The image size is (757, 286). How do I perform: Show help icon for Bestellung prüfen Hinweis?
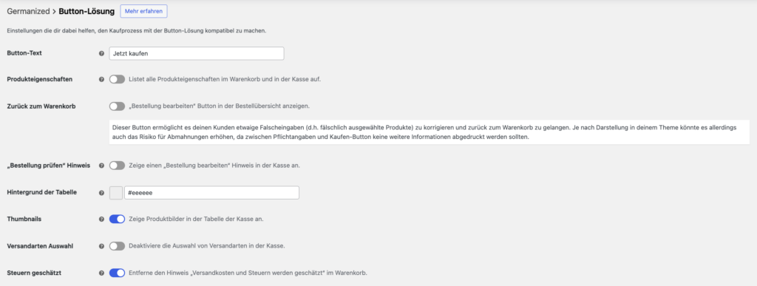101,166
